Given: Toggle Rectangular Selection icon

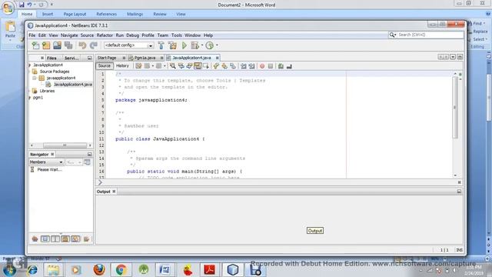Looking at the screenshot, I should pos(206,66).
